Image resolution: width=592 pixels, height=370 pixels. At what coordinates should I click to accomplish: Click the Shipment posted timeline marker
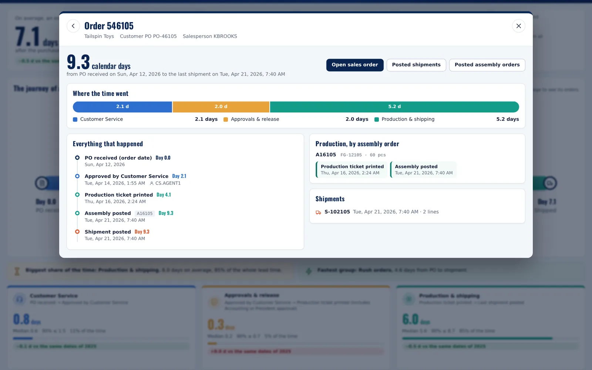(x=77, y=232)
